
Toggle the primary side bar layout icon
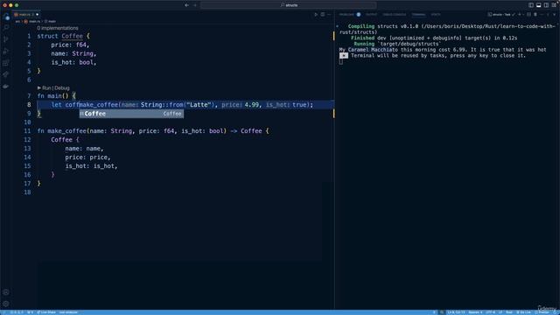pyautogui.click(x=531, y=5)
